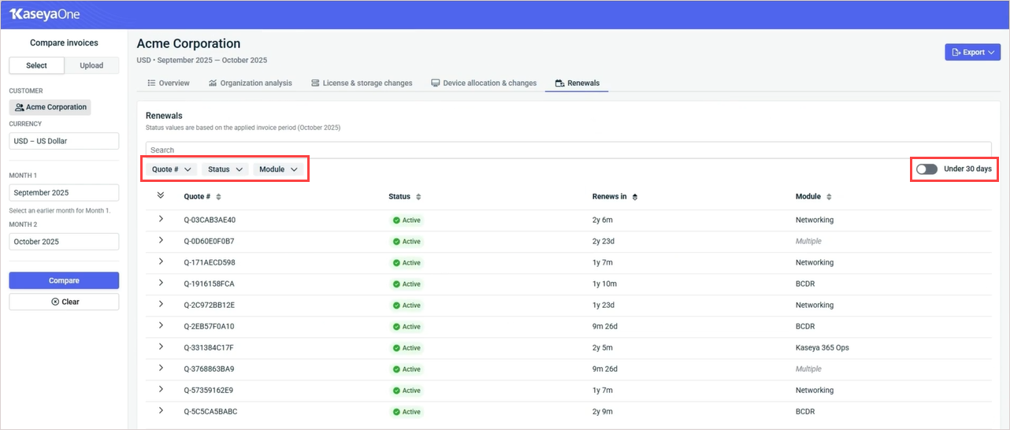Click the sort icon on Module column
Image resolution: width=1010 pixels, height=430 pixels.
click(829, 197)
